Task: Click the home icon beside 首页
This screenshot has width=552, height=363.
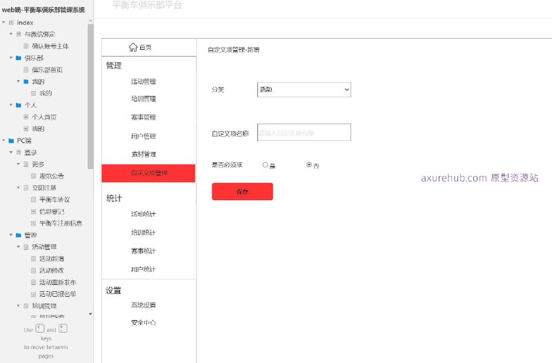Action: pos(132,47)
